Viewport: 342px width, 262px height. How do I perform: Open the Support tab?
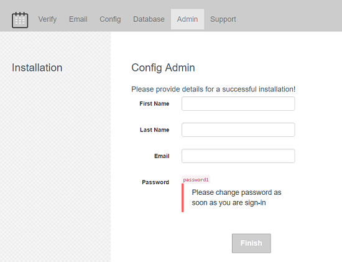(223, 19)
